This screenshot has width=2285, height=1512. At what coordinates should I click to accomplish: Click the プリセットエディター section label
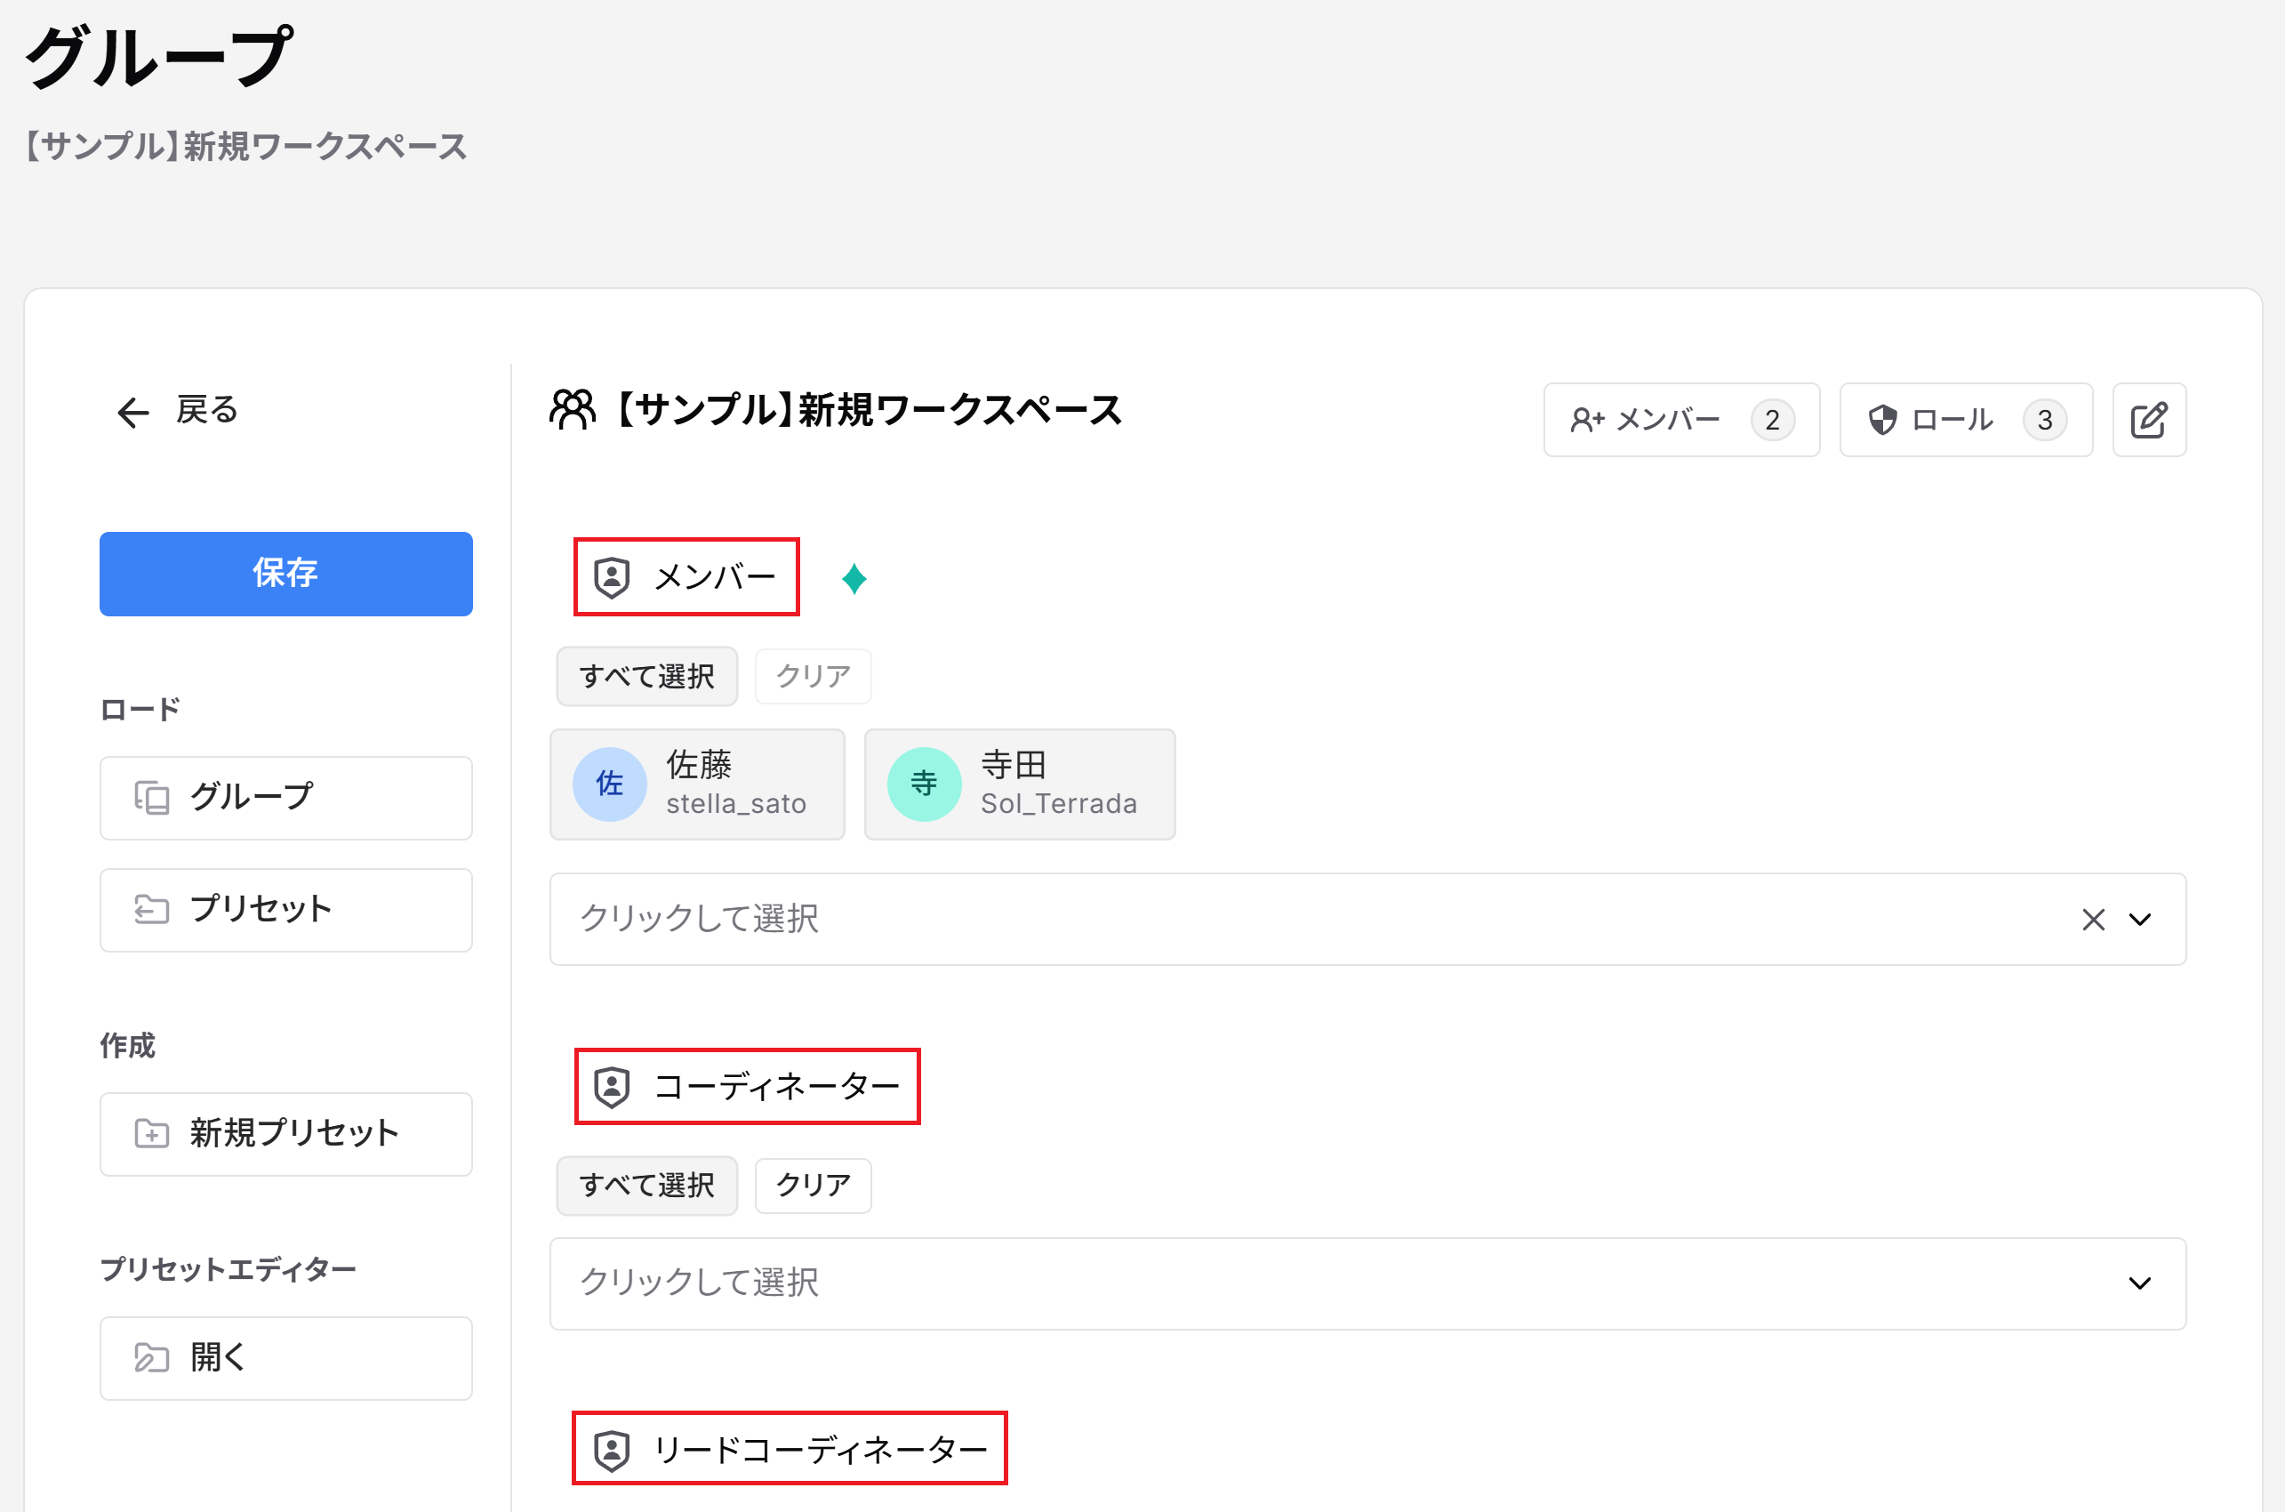(x=228, y=1269)
